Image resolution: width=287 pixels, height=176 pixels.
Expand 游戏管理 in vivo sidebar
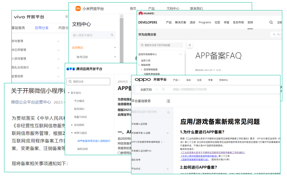(58, 41)
